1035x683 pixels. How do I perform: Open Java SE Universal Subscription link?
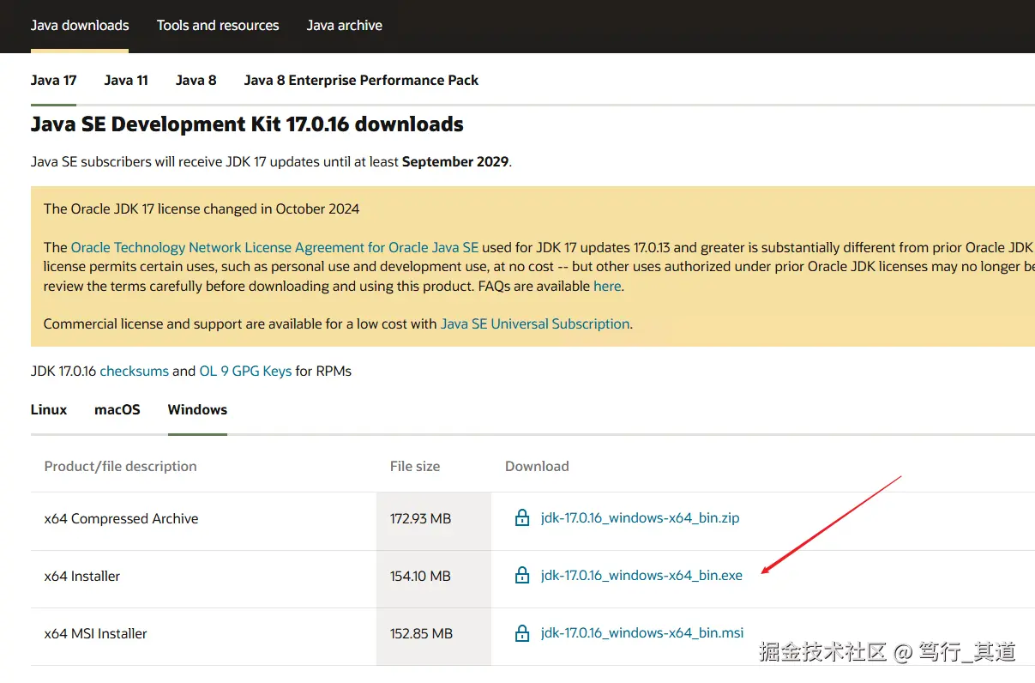click(535, 323)
